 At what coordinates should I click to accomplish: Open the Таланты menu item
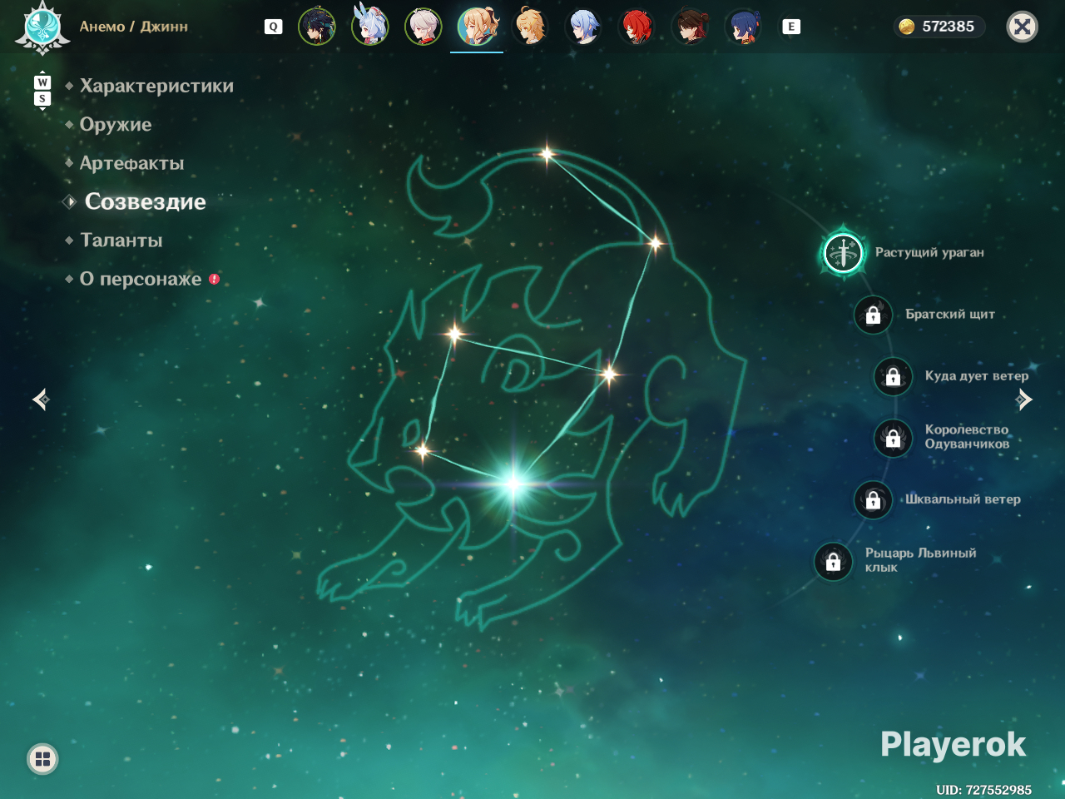click(121, 241)
